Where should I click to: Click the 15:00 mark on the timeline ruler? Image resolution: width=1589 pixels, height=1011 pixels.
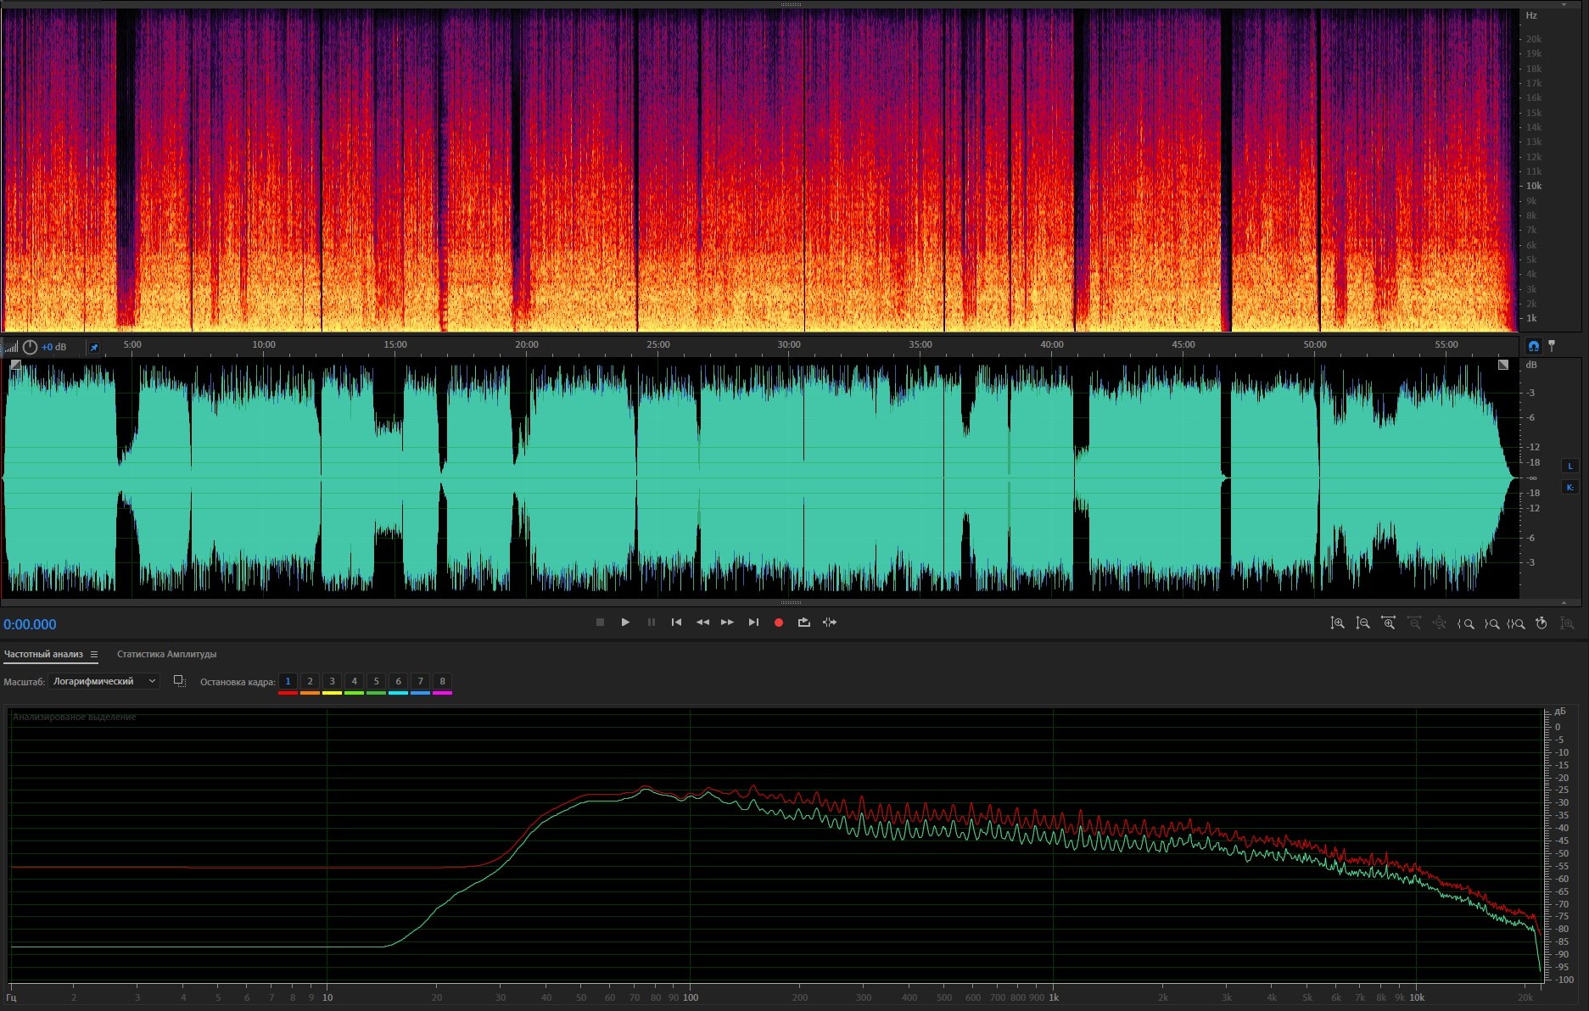394,344
